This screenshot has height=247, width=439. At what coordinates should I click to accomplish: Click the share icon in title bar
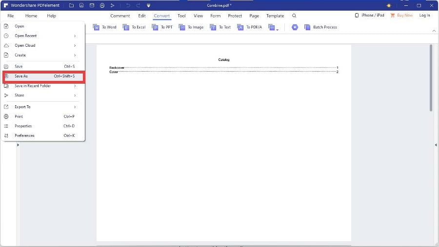click(x=112, y=5)
